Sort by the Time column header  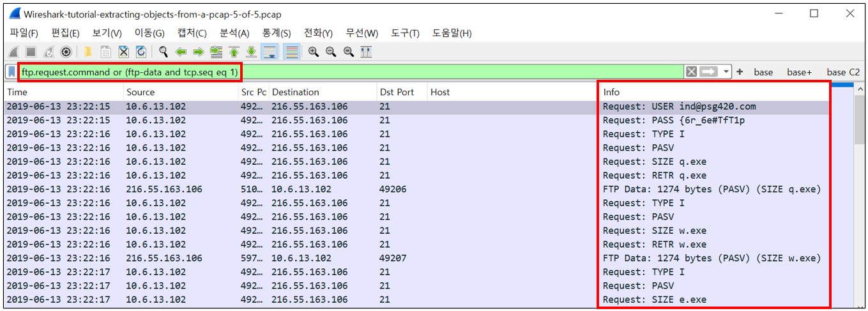(63, 92)
